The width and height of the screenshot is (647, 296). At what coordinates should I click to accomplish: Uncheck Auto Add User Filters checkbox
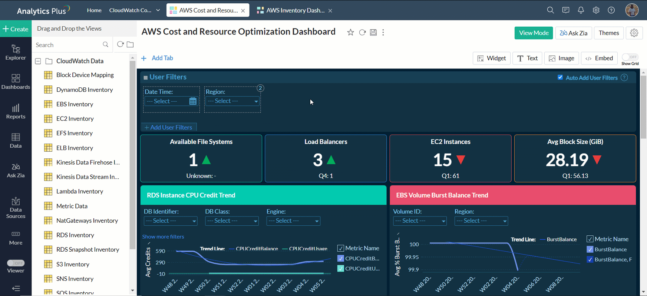[x=560, y=77]
